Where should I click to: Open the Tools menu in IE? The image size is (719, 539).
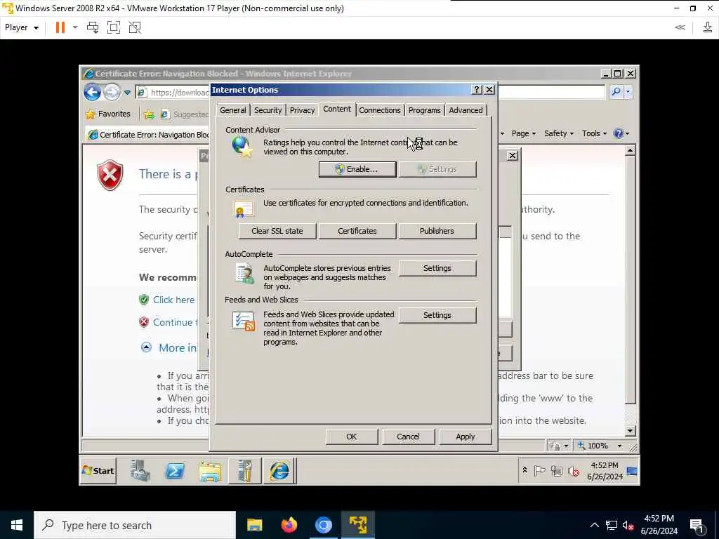coord(594,133)
